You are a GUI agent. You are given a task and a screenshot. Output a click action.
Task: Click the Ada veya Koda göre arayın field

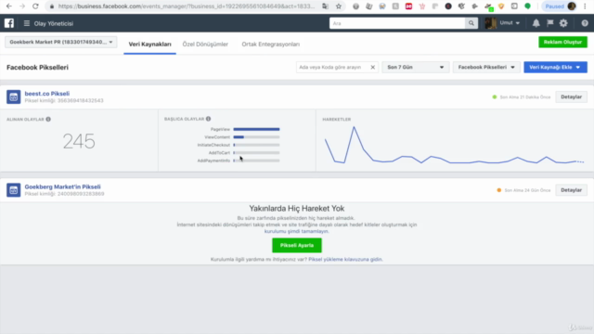332,68
